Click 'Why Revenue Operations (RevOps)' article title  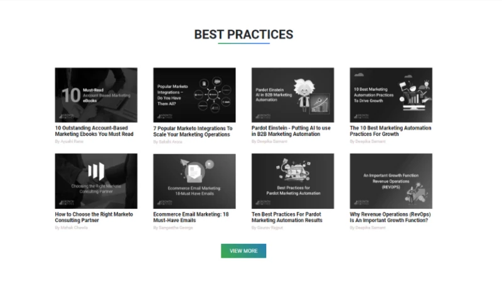coord(390,217)
